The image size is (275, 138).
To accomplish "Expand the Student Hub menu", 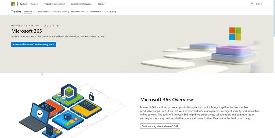I will [96, 12].
